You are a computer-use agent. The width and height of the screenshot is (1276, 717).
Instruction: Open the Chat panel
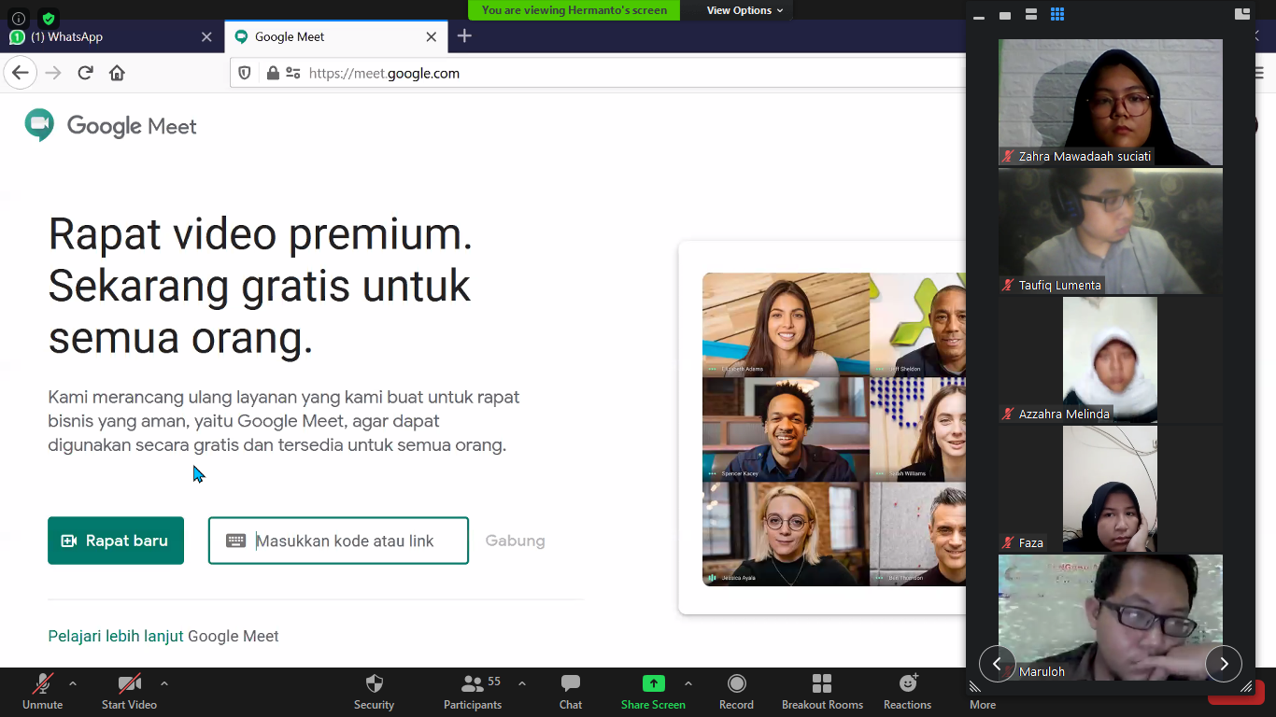571,692
